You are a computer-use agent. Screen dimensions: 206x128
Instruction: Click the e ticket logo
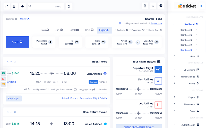187,6
